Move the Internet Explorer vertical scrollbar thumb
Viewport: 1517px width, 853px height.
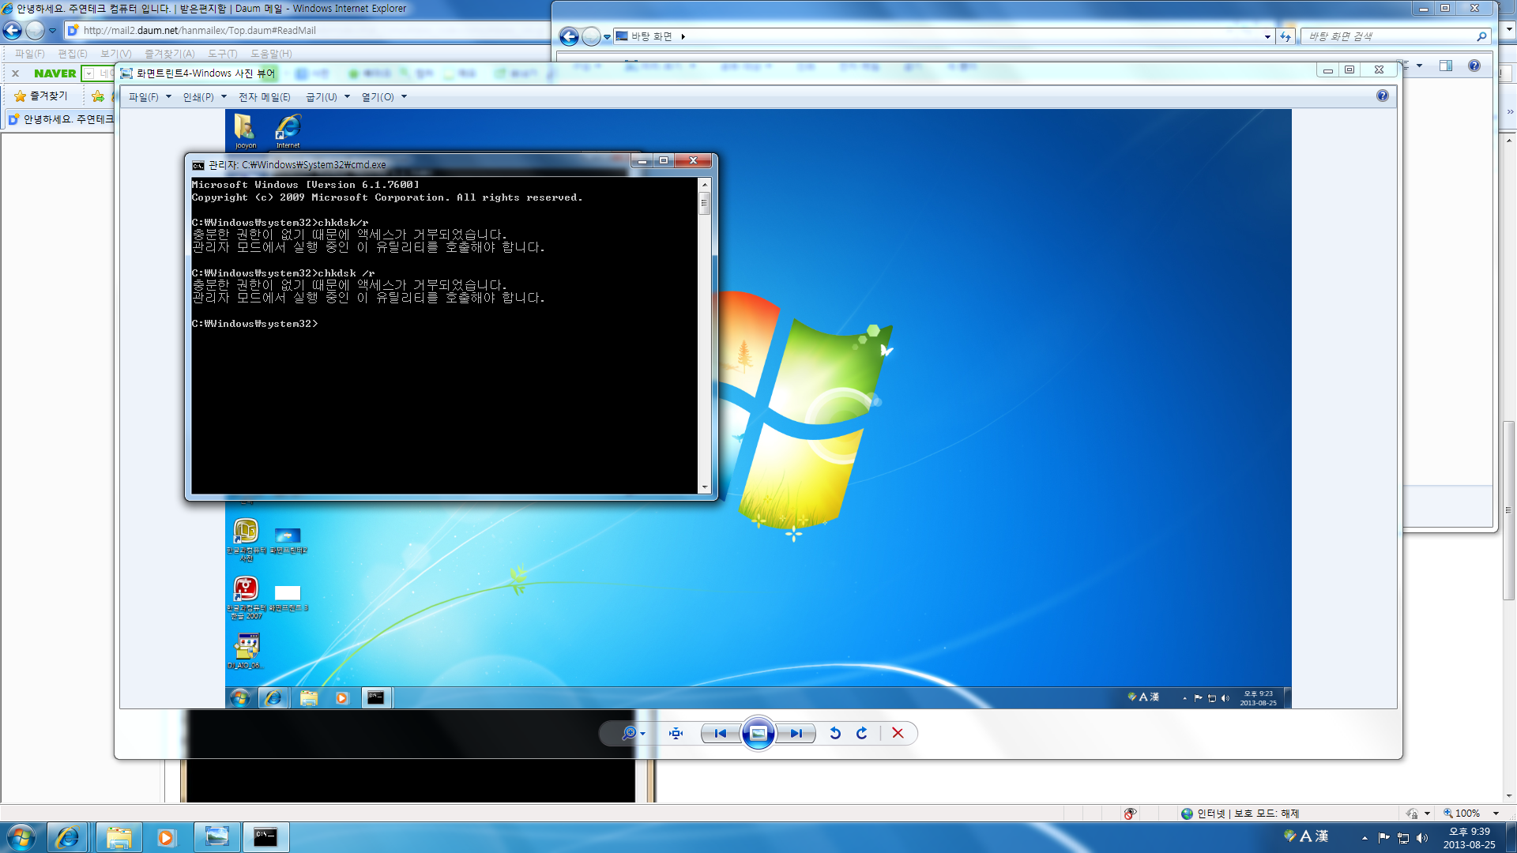(x=1509, y=511)
